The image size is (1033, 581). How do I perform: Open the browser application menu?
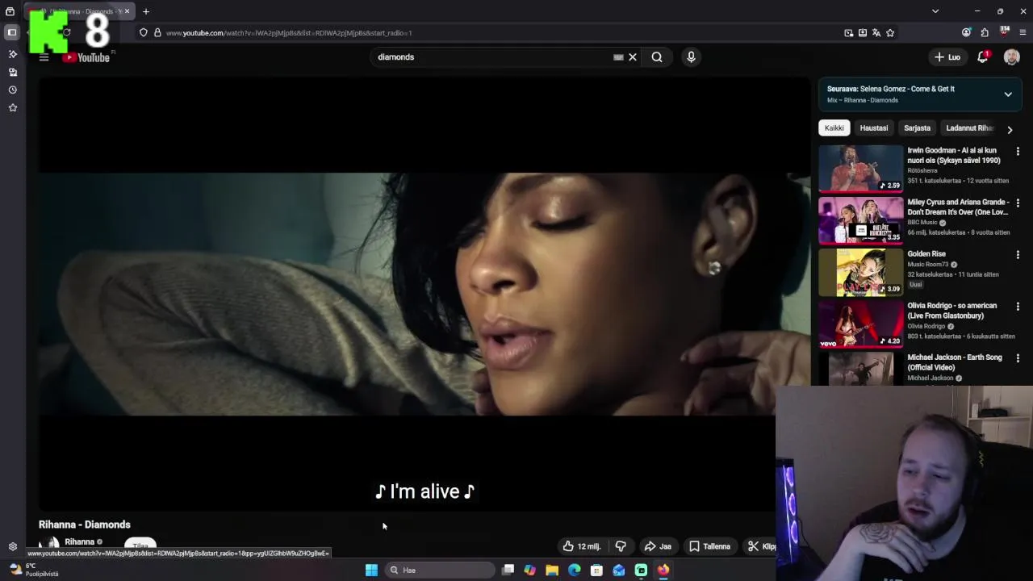coord(1023,32)
